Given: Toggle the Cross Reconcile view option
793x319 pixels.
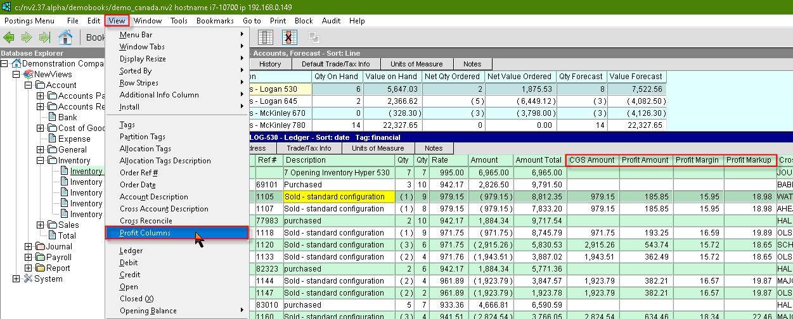Looking at the screenshot, I should click(x=146, y=221).
